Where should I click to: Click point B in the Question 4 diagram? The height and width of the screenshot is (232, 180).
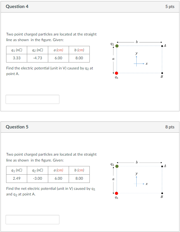[162, 73]
